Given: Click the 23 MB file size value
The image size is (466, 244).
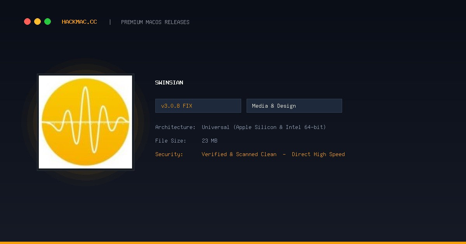Looking at the screenshot, I should coord(210,141).
